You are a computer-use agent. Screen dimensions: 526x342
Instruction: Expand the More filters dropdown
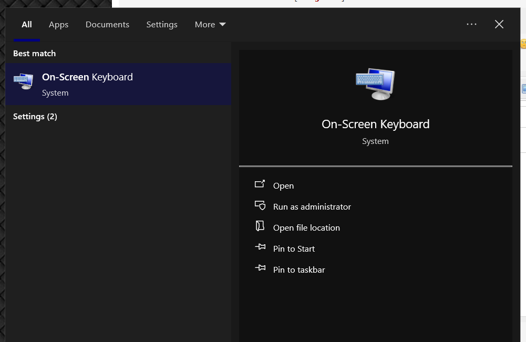tap(210, 25)
